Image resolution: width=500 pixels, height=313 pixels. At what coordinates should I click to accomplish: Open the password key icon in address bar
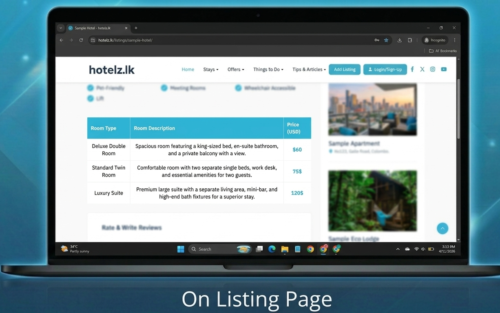tap(377, 40)
